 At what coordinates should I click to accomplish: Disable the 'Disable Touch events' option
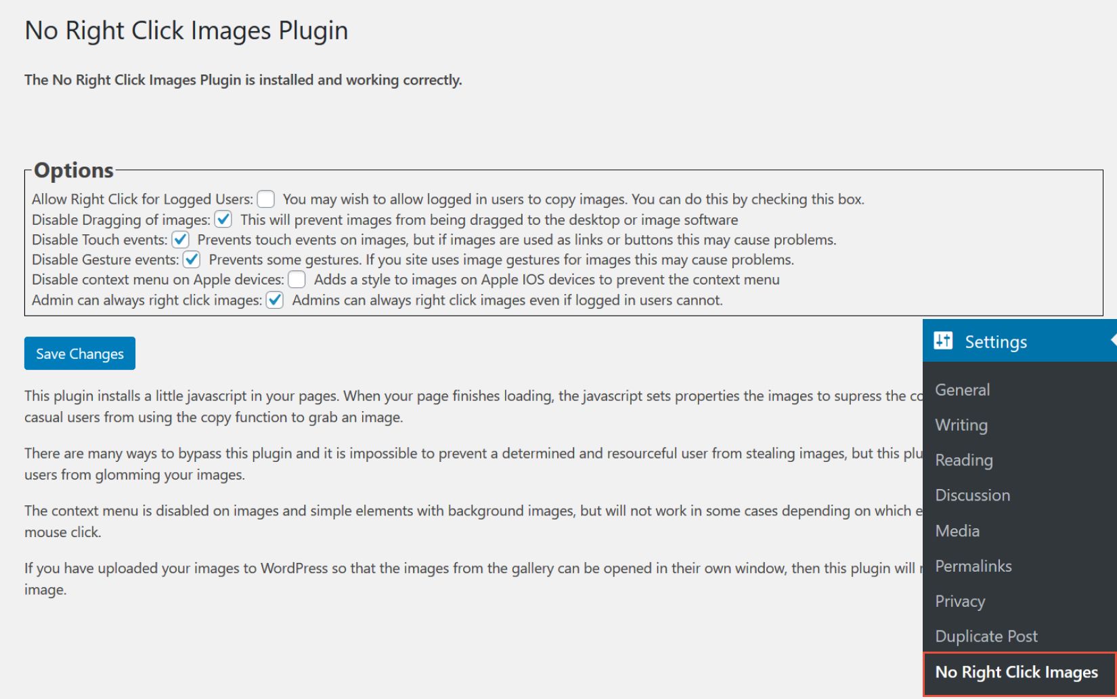tap(180, 240)
